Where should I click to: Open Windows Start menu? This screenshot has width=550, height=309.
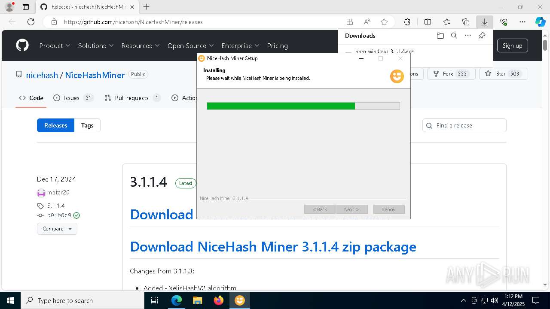[x=10, y=300]
